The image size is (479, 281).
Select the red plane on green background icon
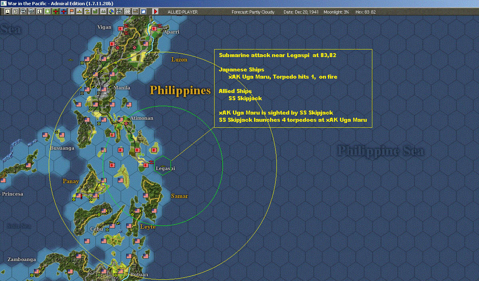click(56, 12)
